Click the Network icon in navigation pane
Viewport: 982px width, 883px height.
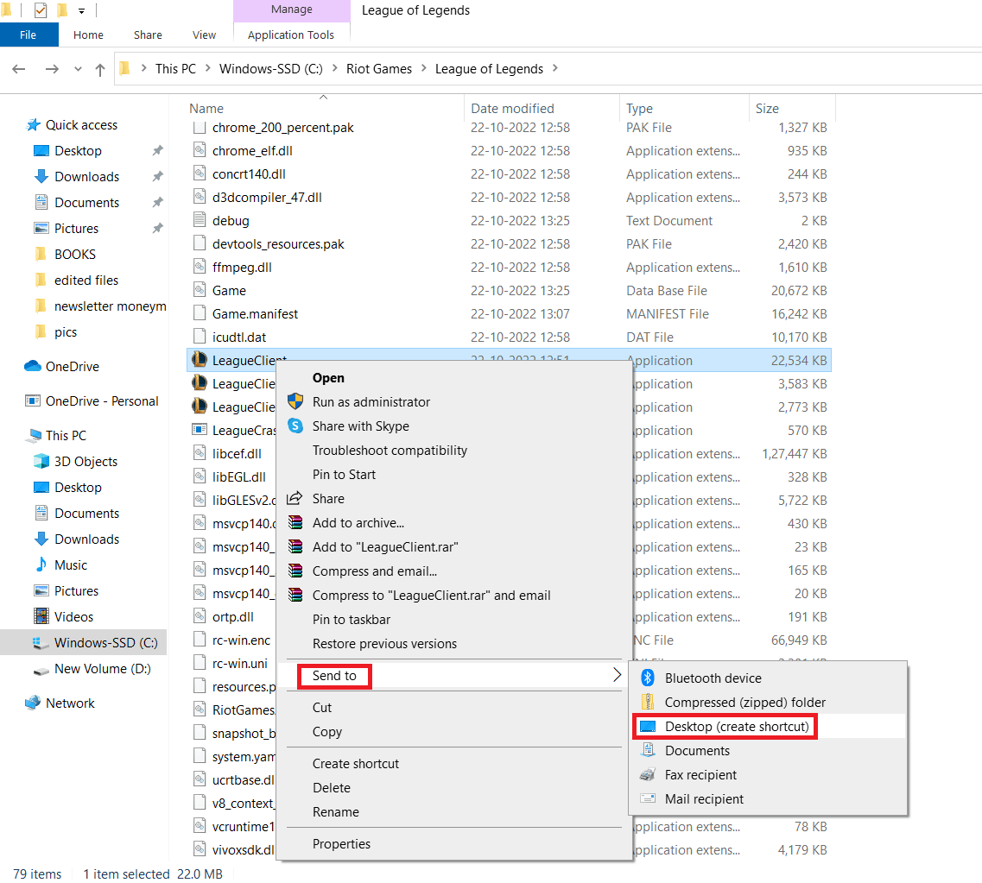coord(33,703)
